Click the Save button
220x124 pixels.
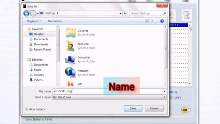[x=133, y=108]
